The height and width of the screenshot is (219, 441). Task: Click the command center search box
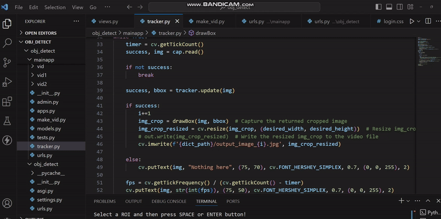tap(234, 7)
